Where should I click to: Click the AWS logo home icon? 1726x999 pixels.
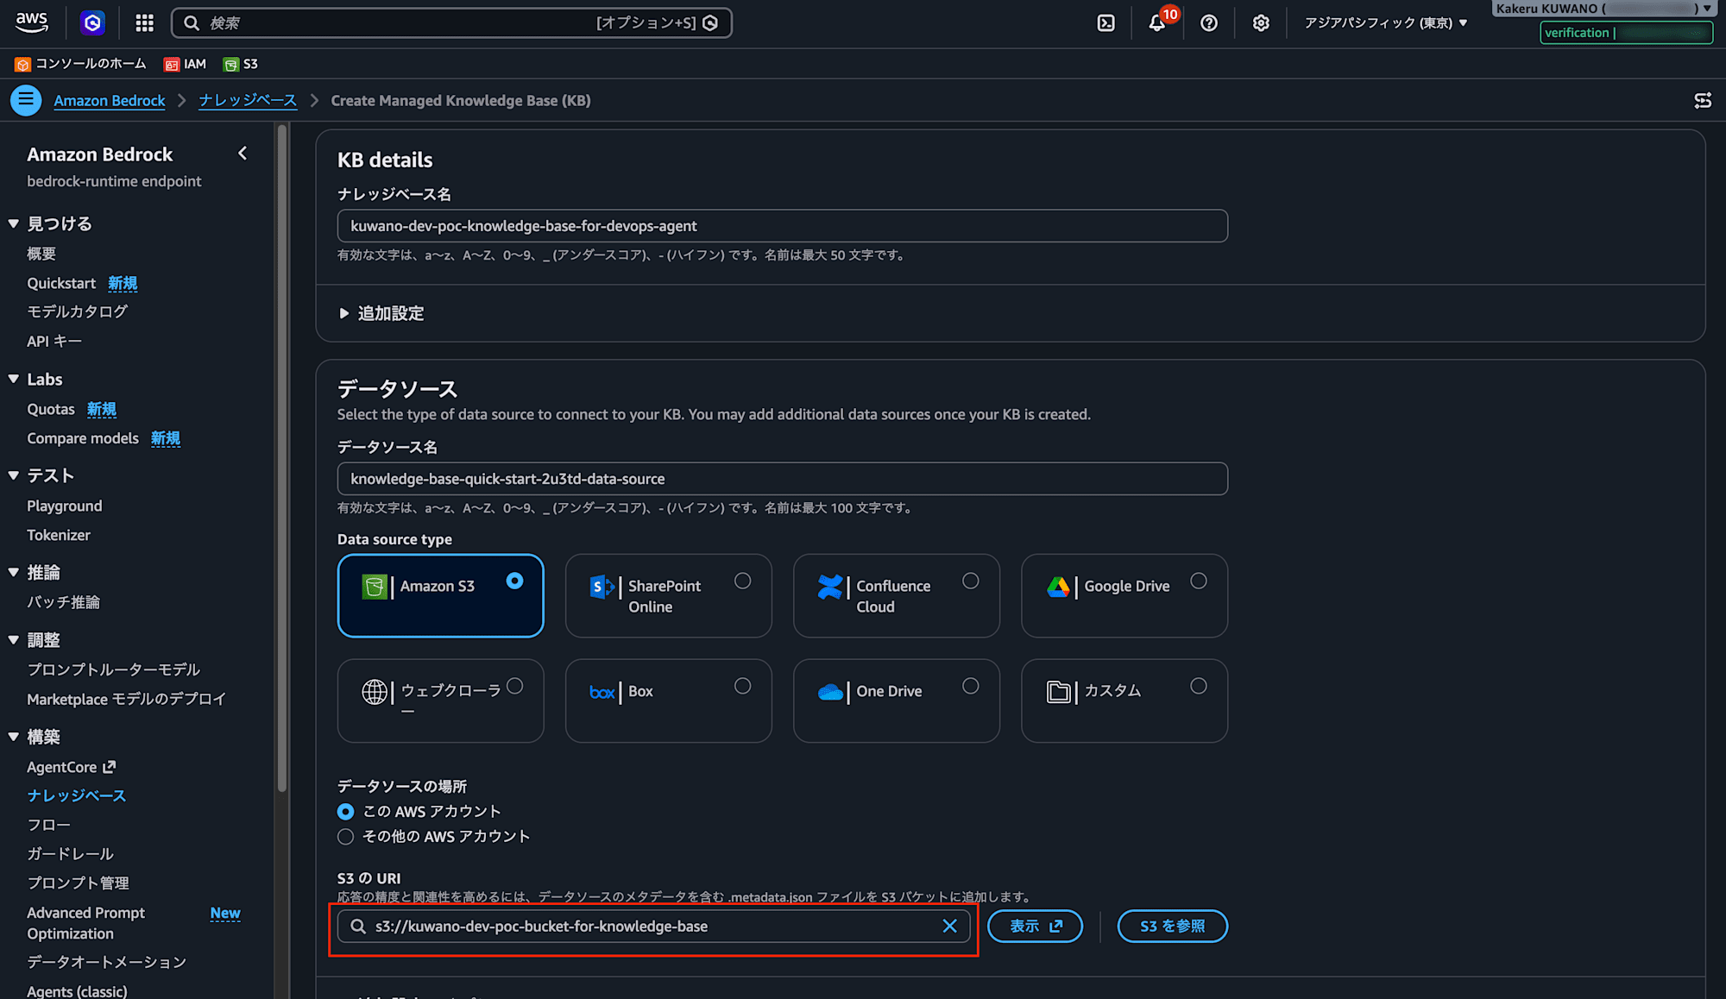pos(32,22)
